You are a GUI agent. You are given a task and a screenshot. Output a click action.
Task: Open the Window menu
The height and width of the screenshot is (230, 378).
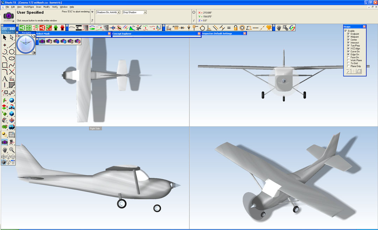click(64, 7)
